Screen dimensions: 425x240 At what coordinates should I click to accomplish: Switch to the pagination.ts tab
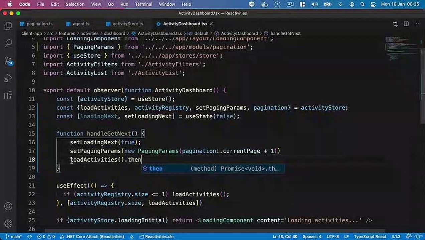point(36,24)
